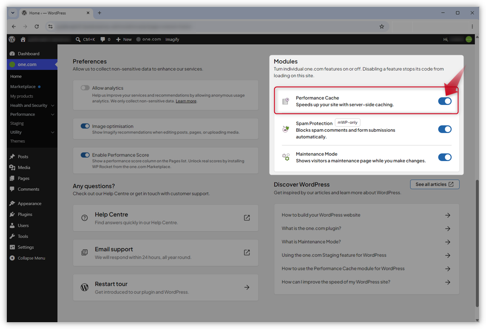Open Ctrl+K search in admin bar

tap(85, 40)
